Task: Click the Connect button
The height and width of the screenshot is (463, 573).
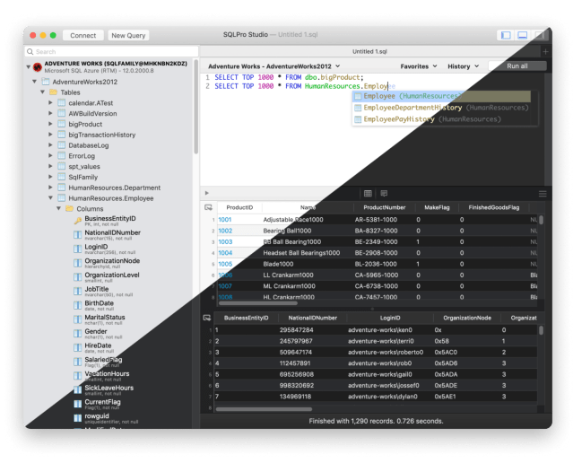Action: [83, 36]
